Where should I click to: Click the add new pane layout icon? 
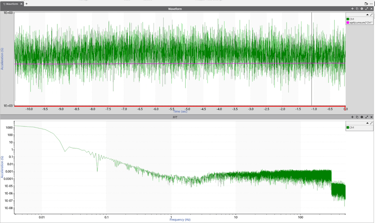366,4
